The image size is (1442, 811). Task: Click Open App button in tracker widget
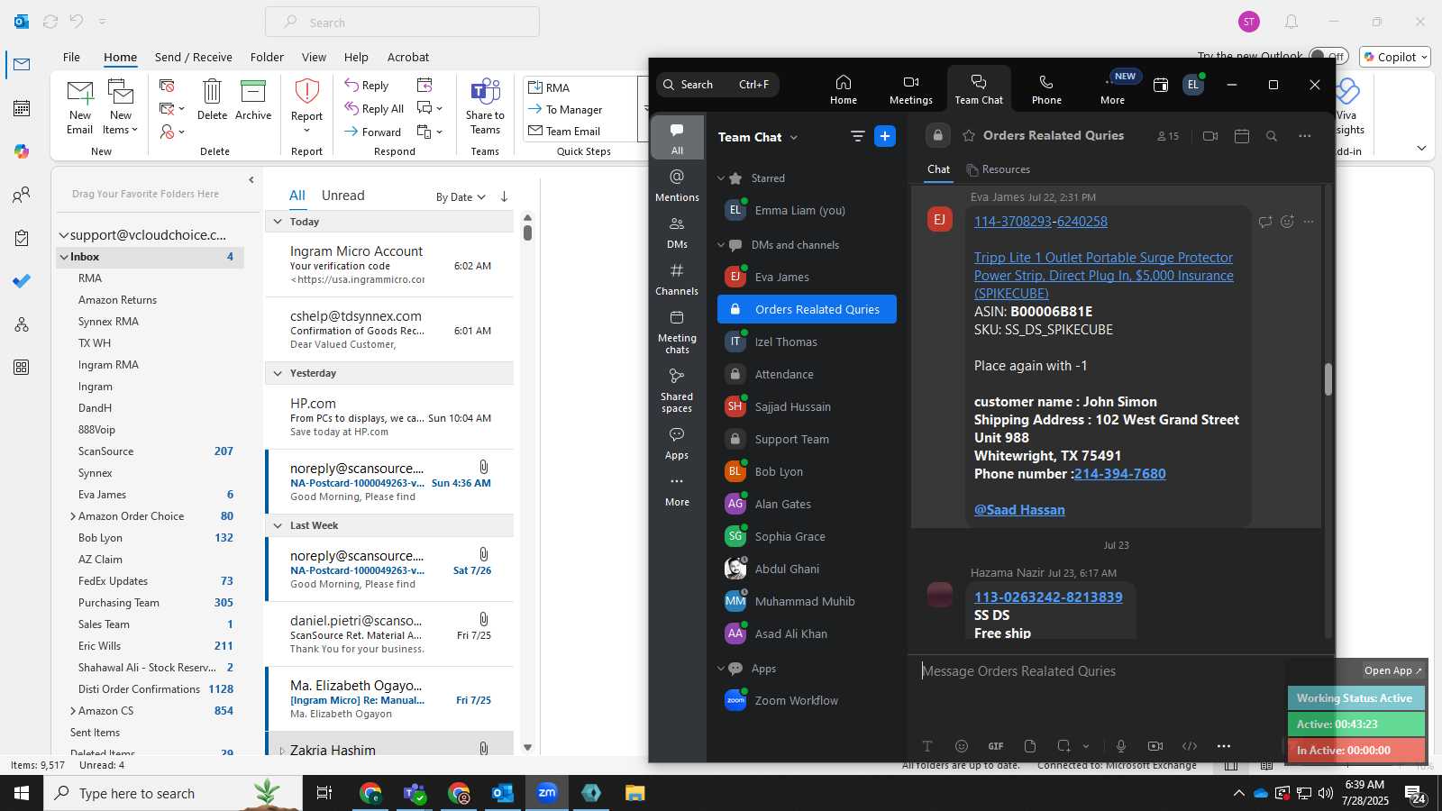pyautogui.click(x=1392, y=670)
